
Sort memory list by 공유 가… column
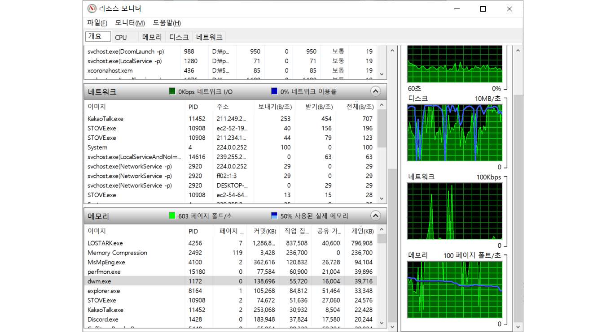click(x=328, y=231)
